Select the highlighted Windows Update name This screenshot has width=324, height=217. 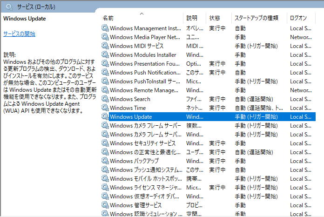tap(131, 117)
